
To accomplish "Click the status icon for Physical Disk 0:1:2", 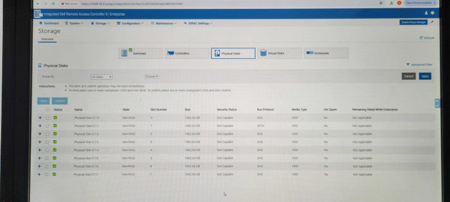I will click(x=55, y=134).
